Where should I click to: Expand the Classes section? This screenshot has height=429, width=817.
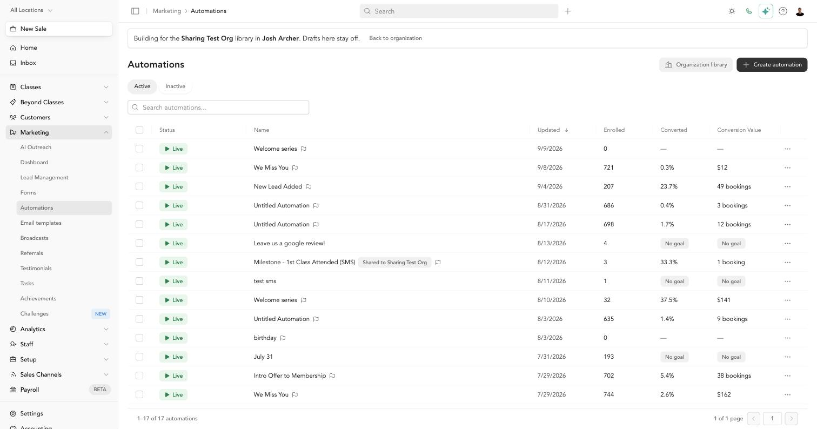click(59, 87)
